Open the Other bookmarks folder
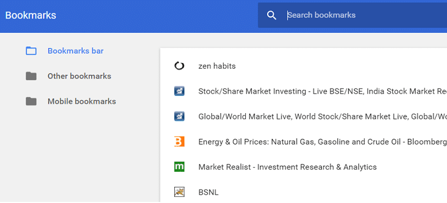This screenshot has width=447, height=203. (x=79, y=76)
